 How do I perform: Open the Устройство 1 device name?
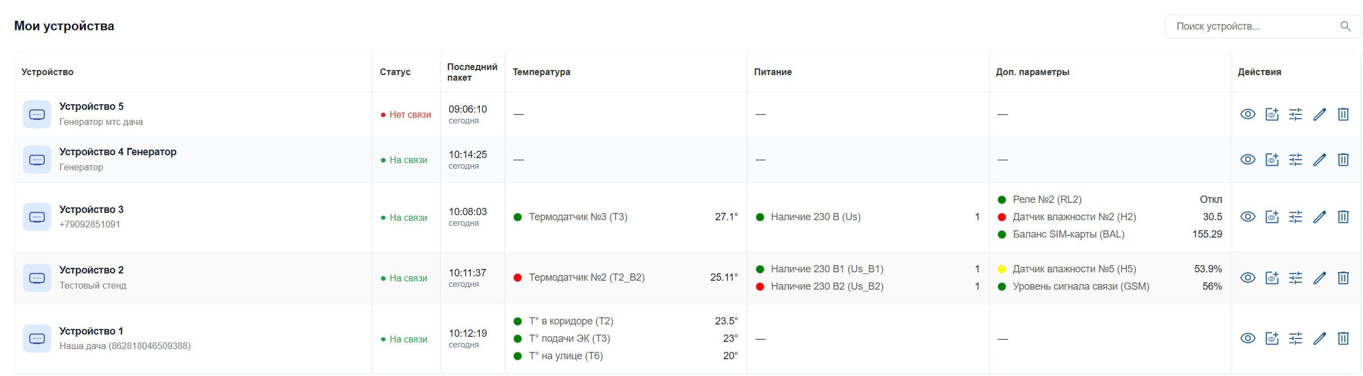[91, 331]
